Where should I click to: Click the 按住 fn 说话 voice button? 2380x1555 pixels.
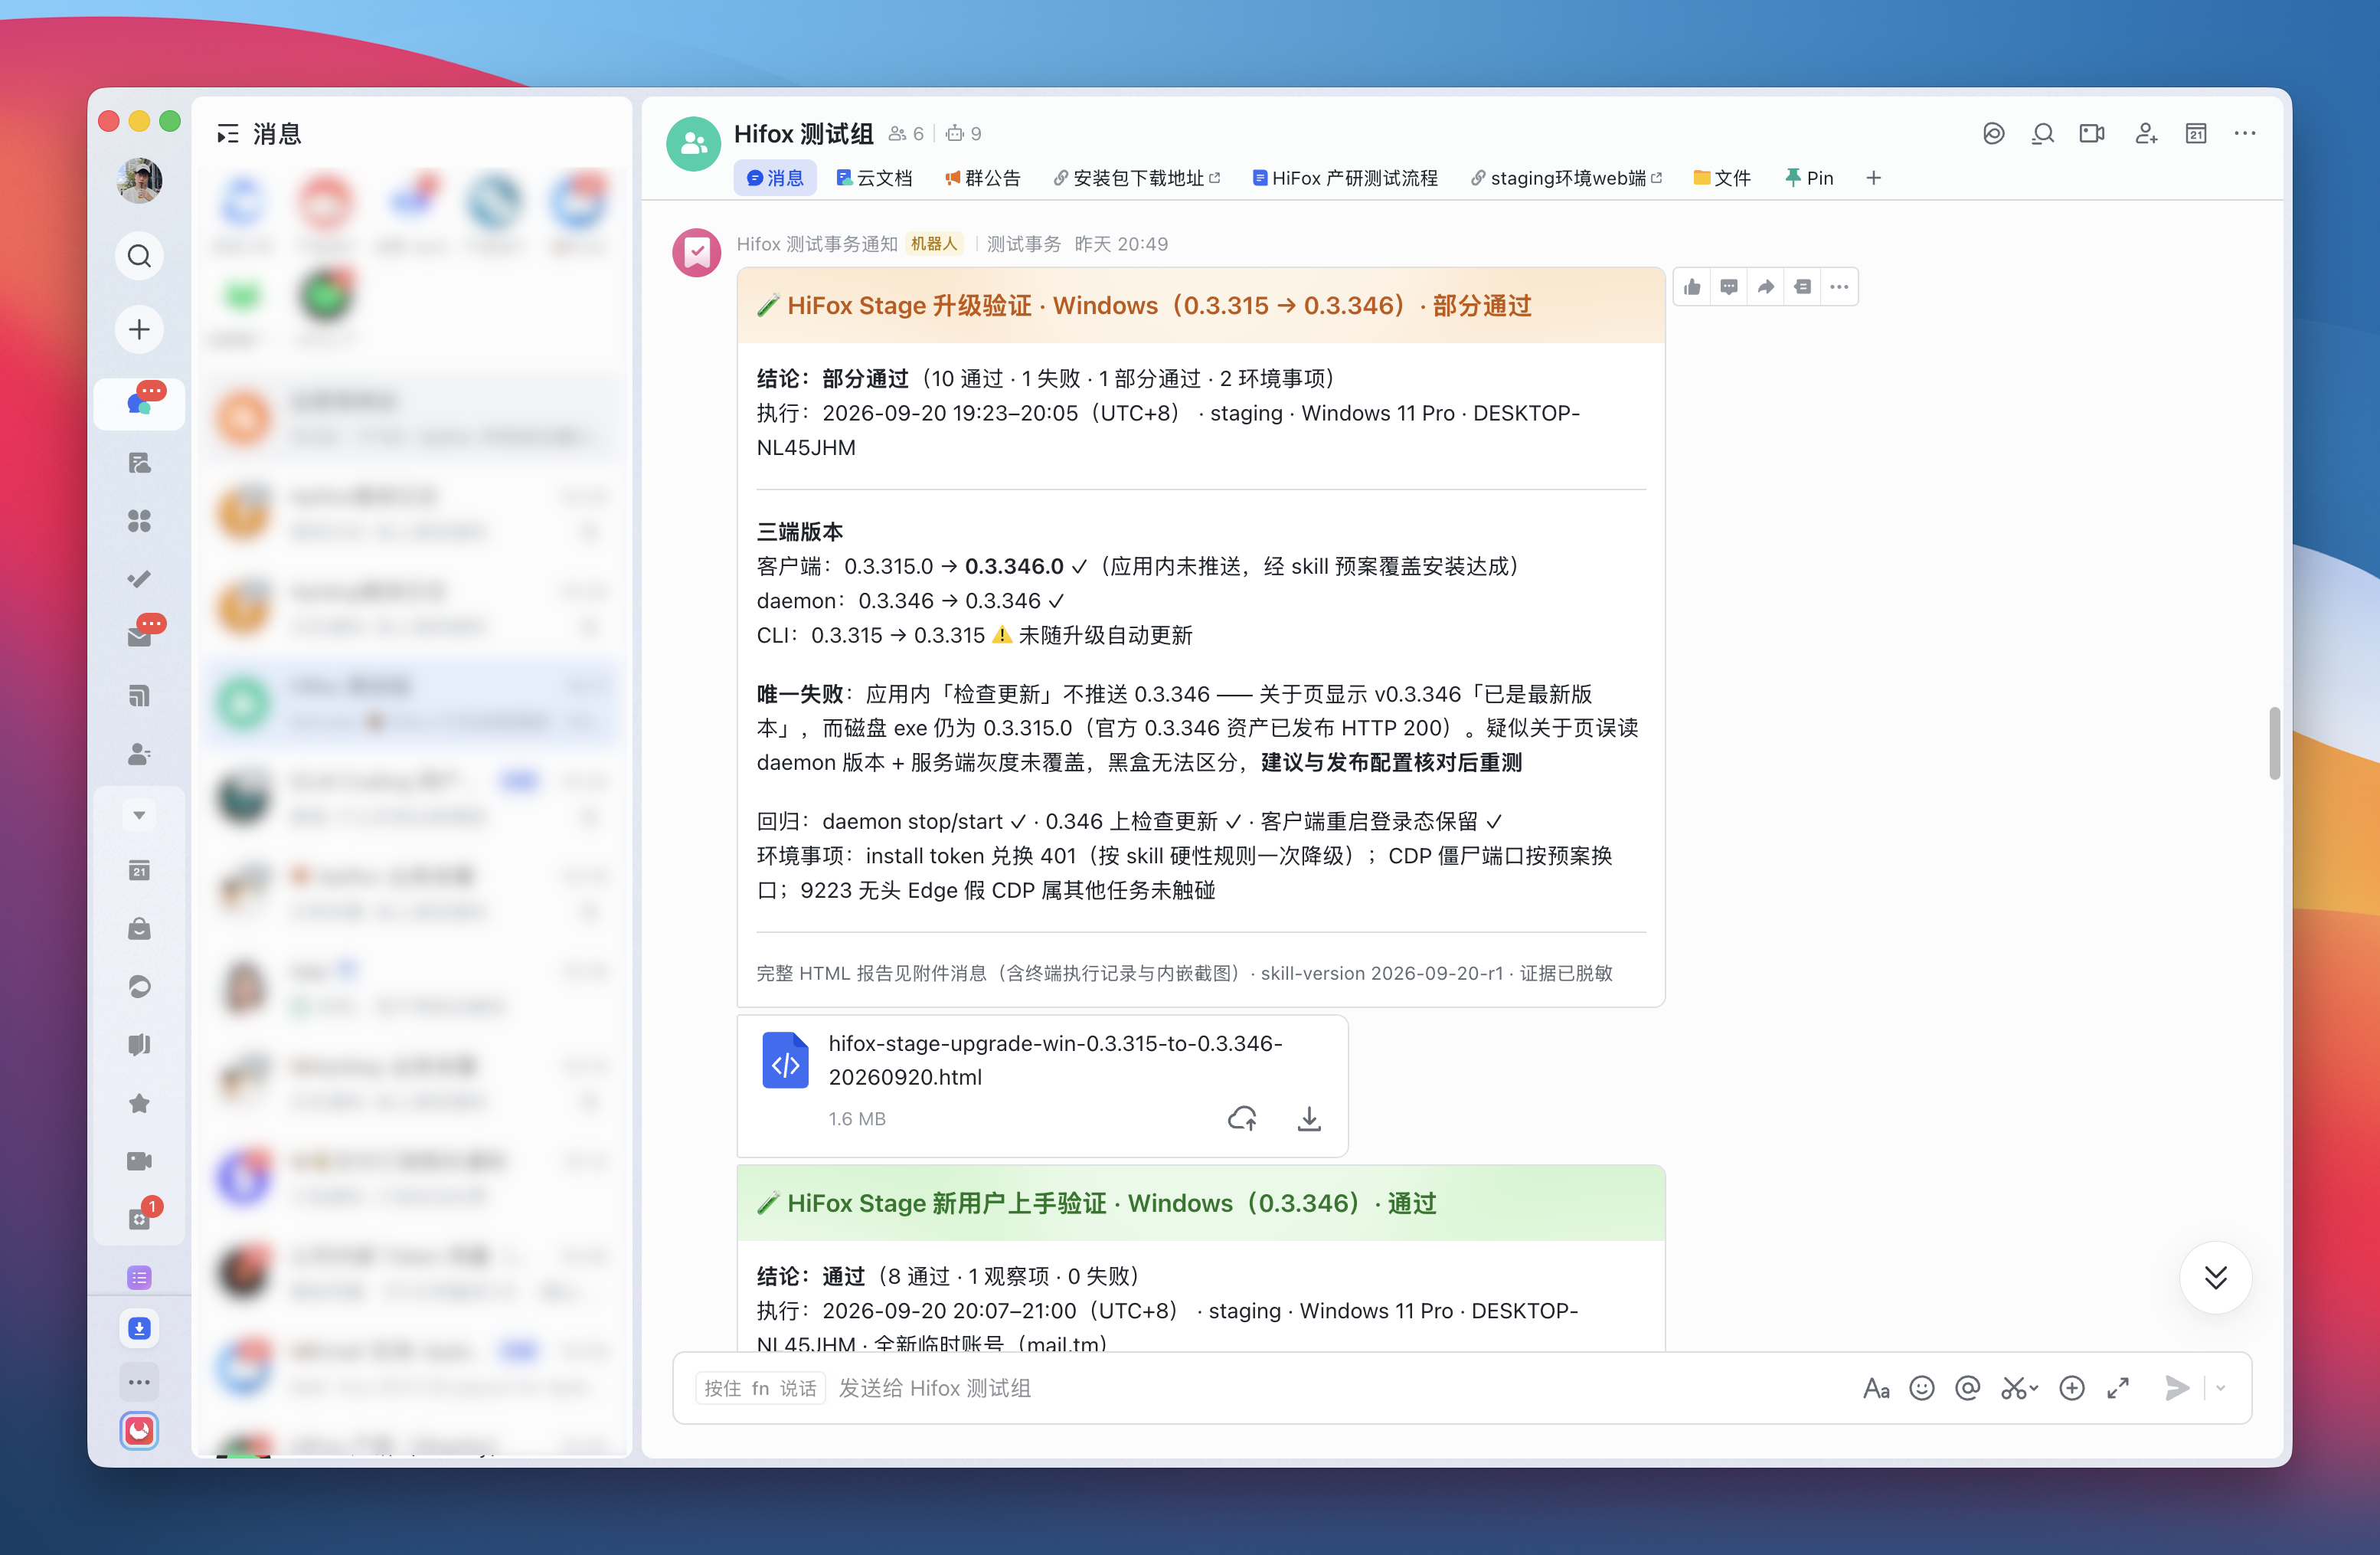[760, 1388]
